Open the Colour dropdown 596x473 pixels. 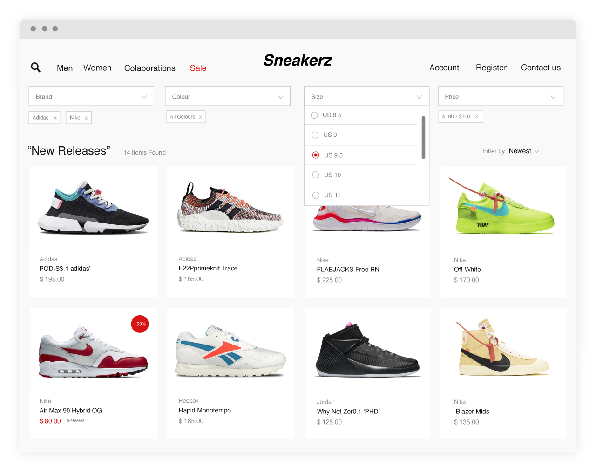228,96
